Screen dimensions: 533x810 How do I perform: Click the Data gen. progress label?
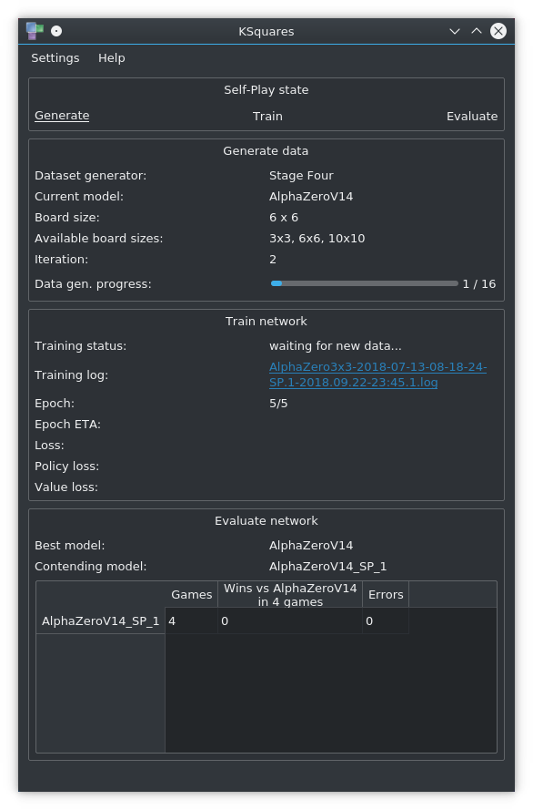point(93,284)
